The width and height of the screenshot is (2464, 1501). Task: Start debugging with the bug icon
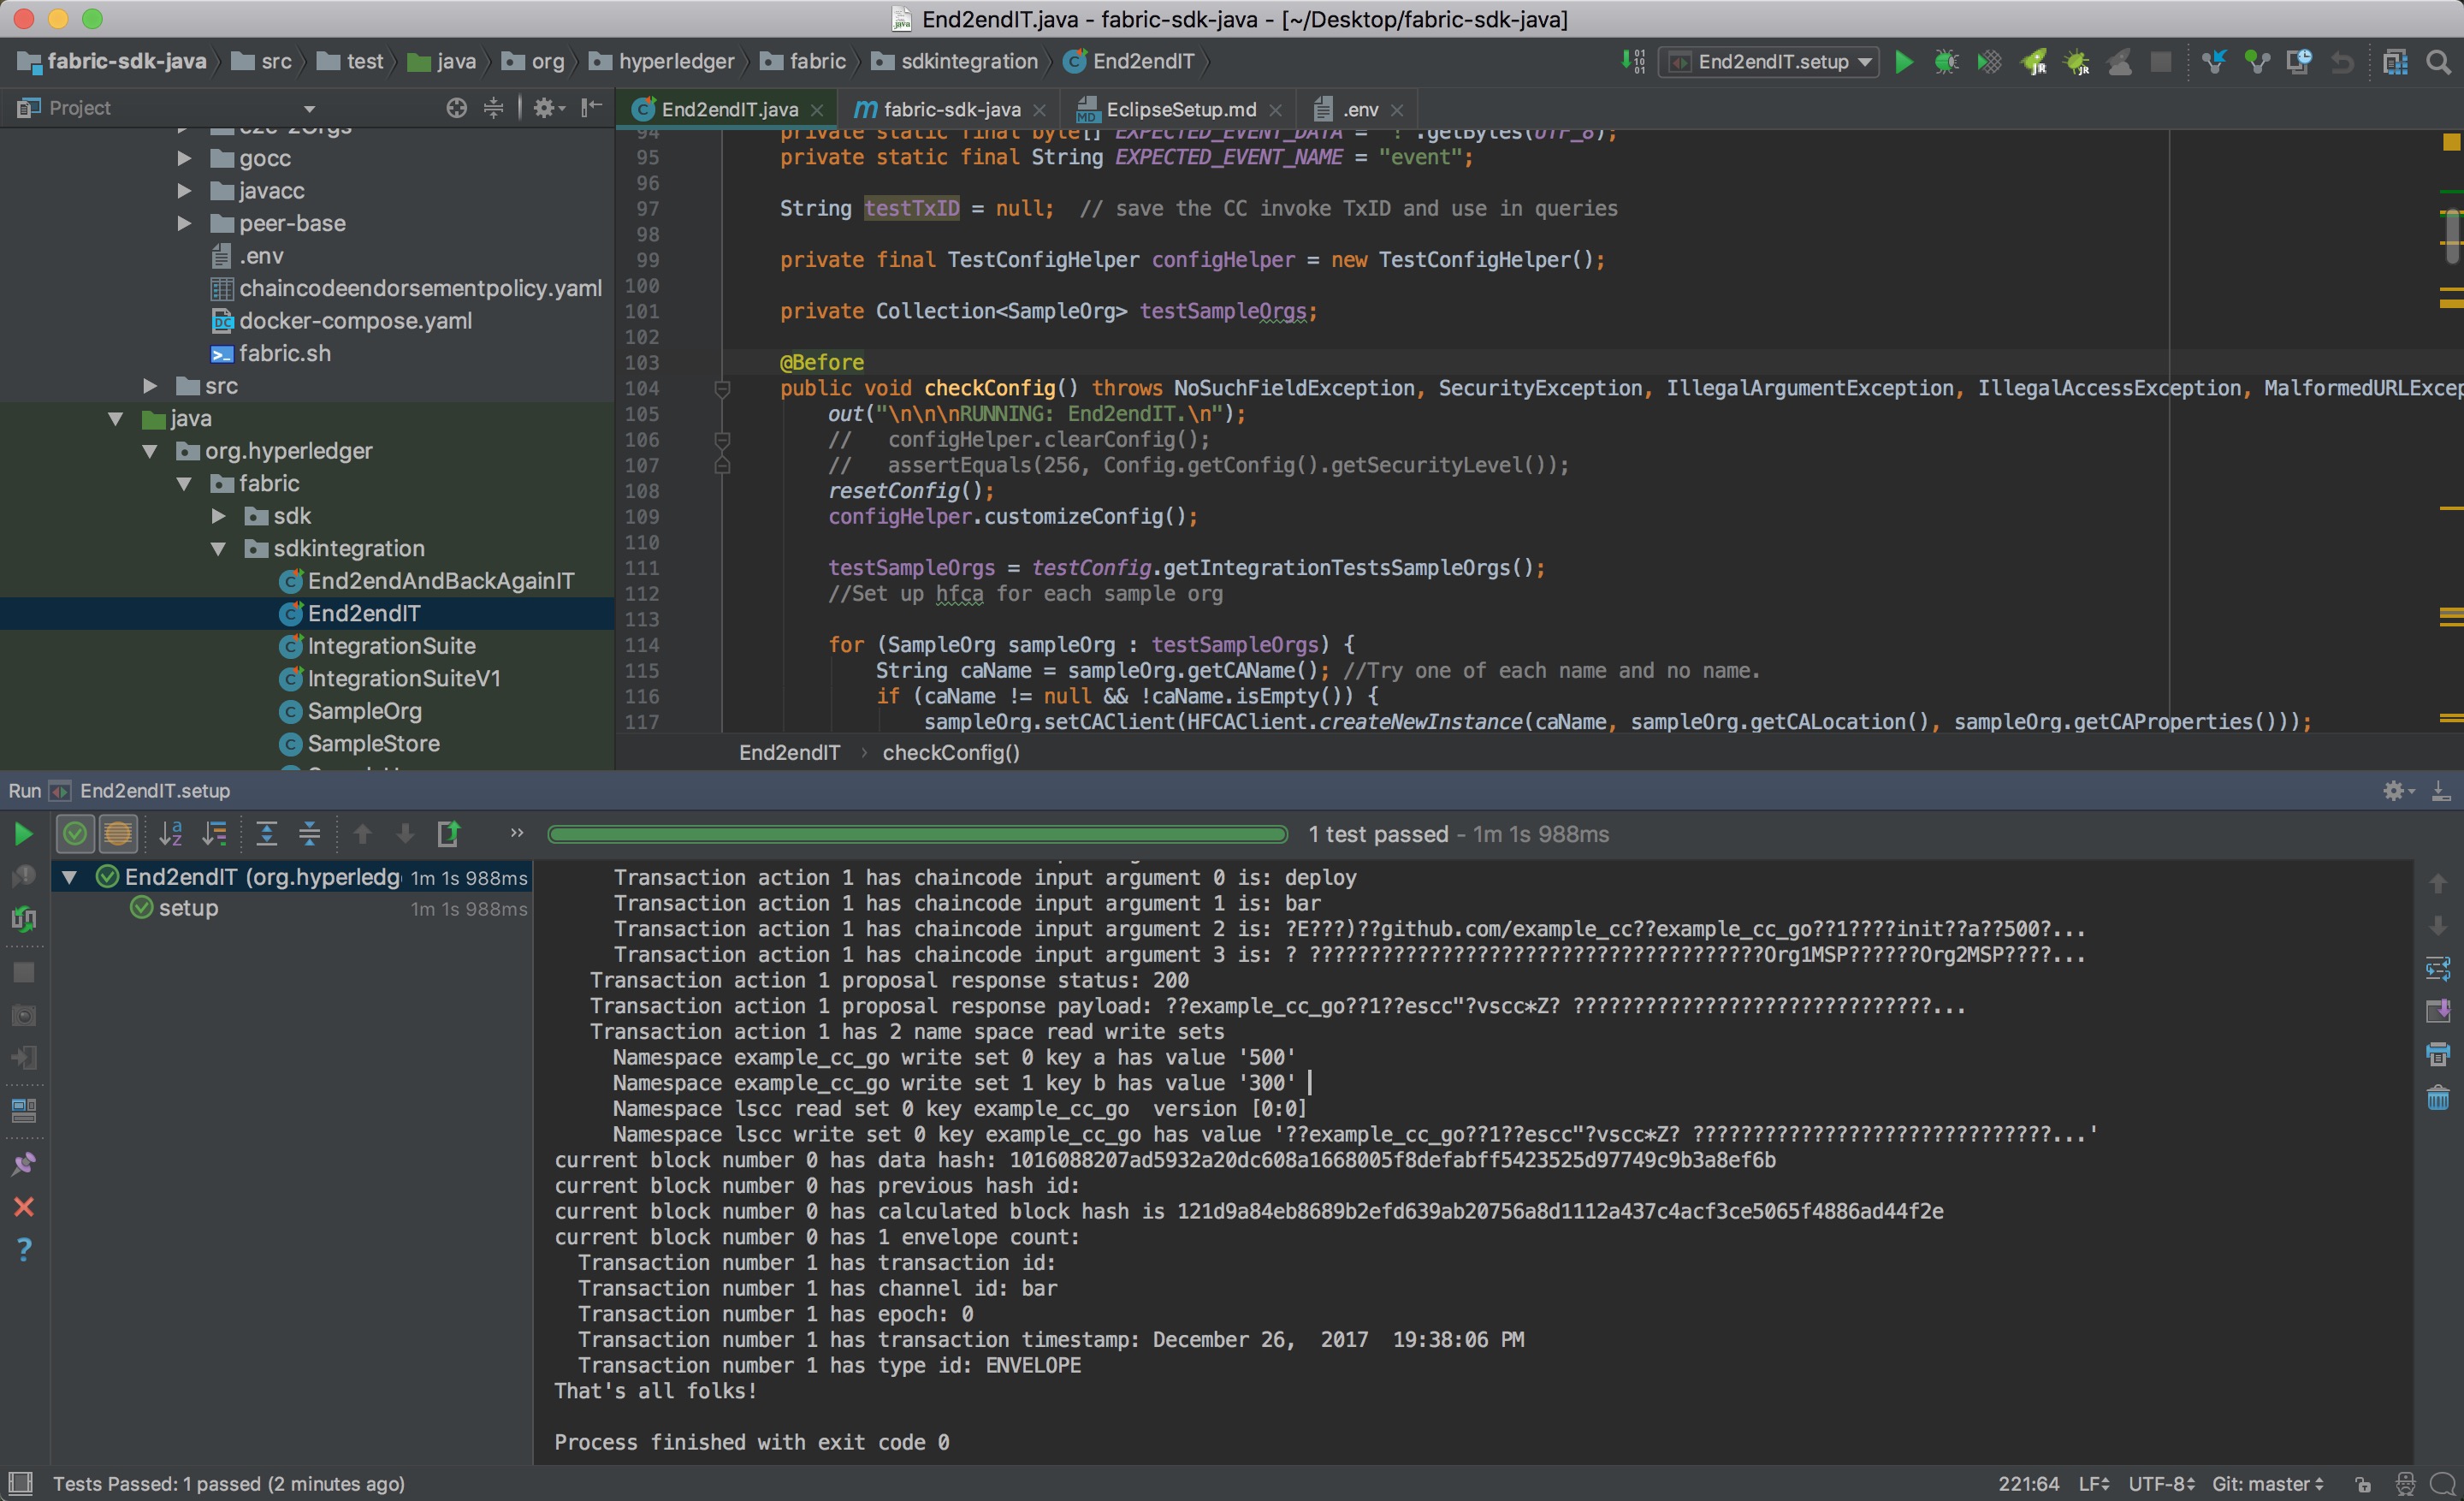click(1946, 62)
